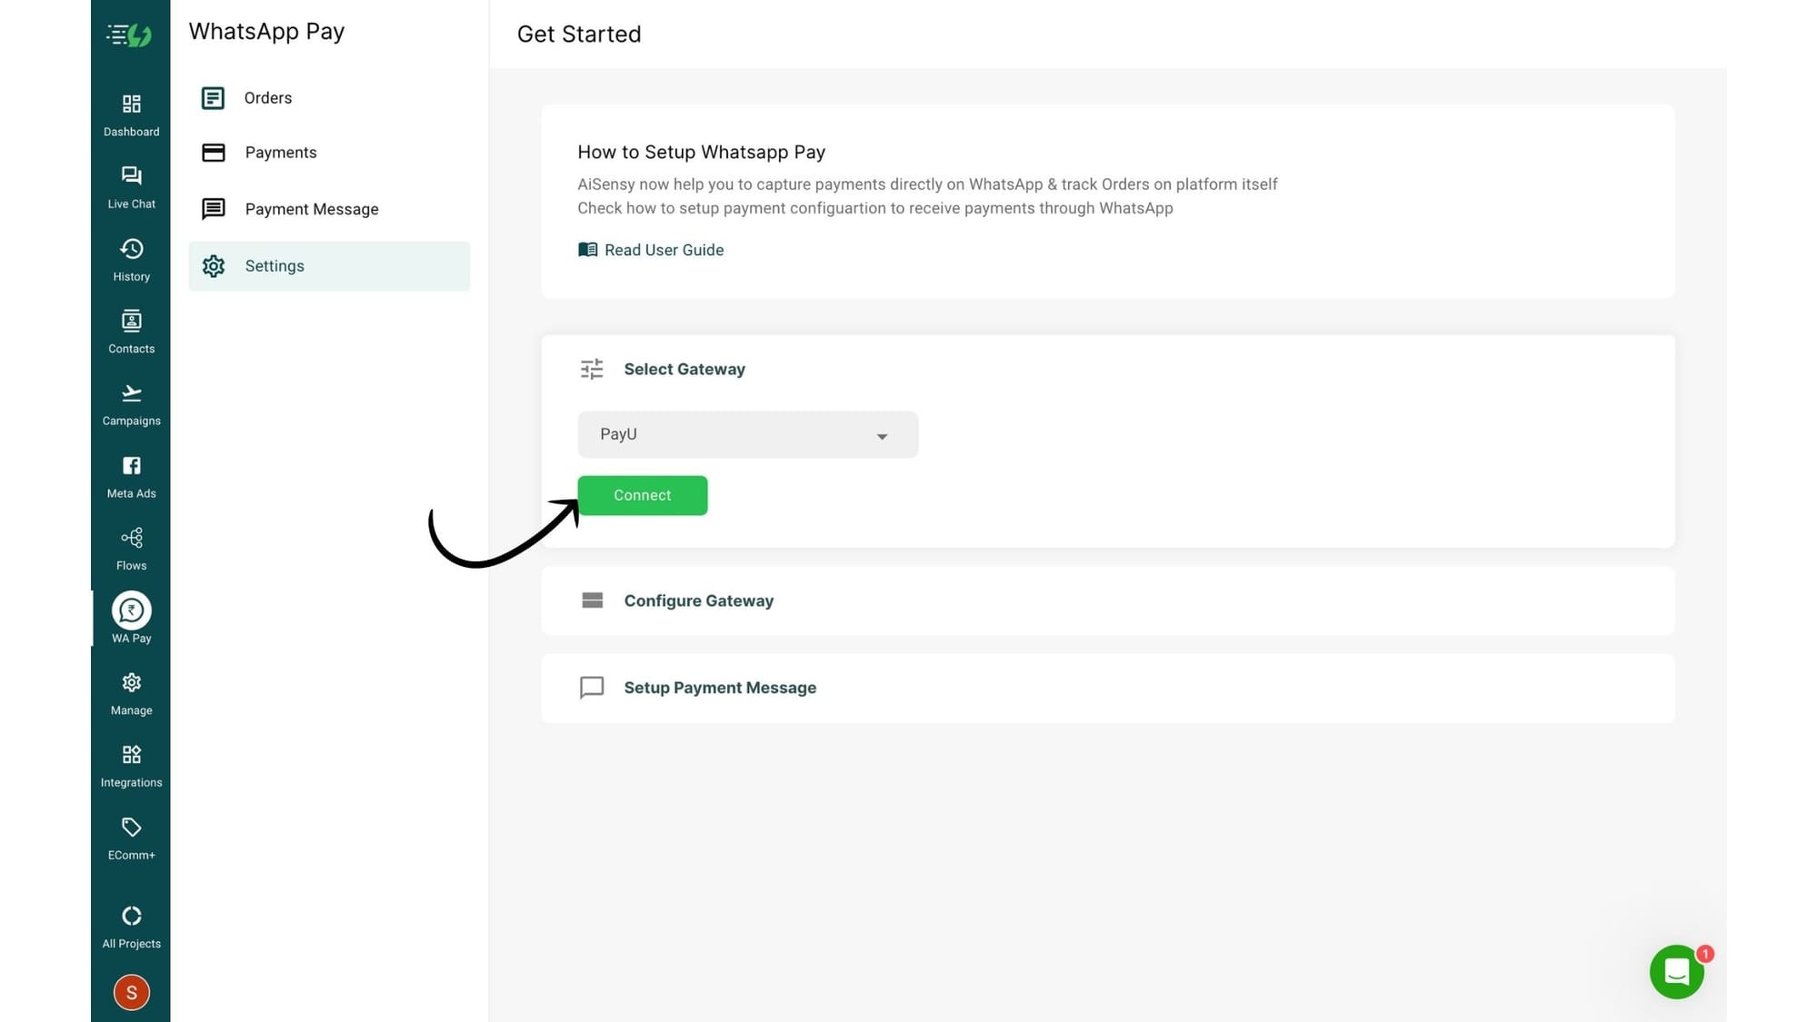Expand the Setup Payment Message section
The image size is (1818, 1022).
[719, 688]
